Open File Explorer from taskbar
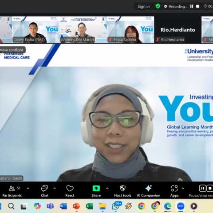This screenshot has width=213, height=213. coord(103,206)
